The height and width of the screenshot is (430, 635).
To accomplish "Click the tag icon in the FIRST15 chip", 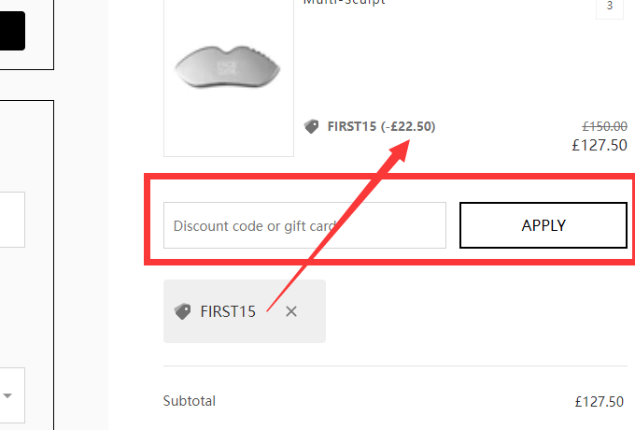I will (182, 311).
